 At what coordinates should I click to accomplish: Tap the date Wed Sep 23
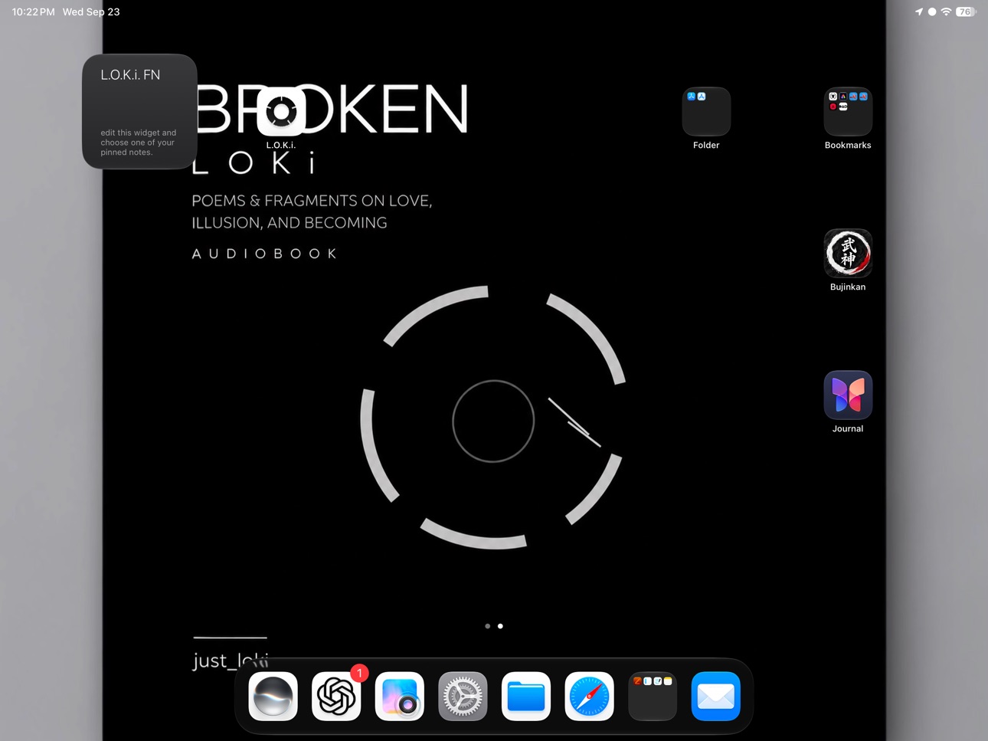[91, 11]
